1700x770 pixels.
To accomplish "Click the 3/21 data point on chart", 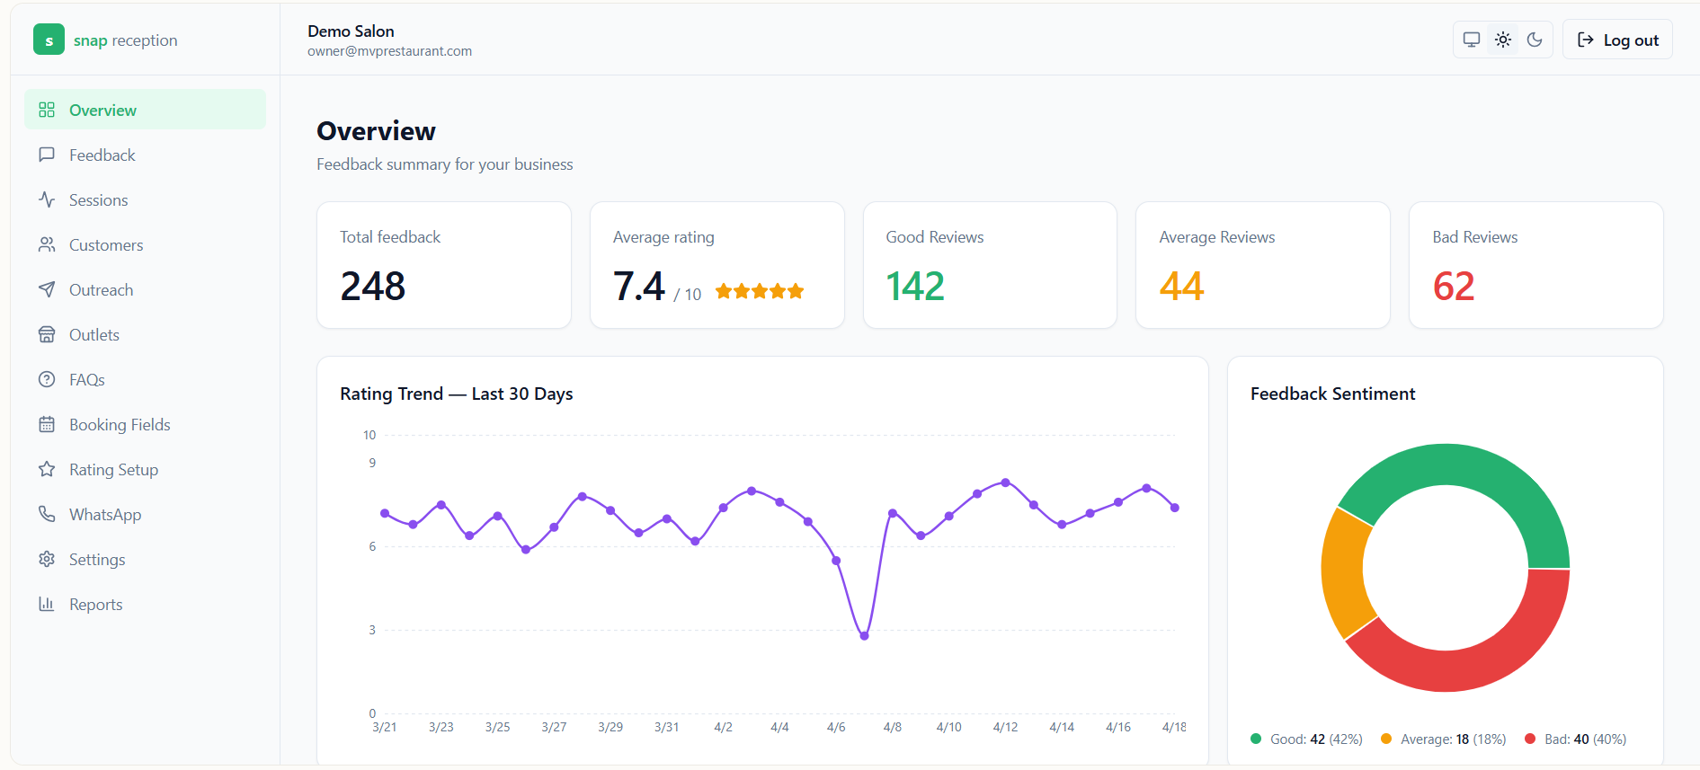I will (385, 513).
